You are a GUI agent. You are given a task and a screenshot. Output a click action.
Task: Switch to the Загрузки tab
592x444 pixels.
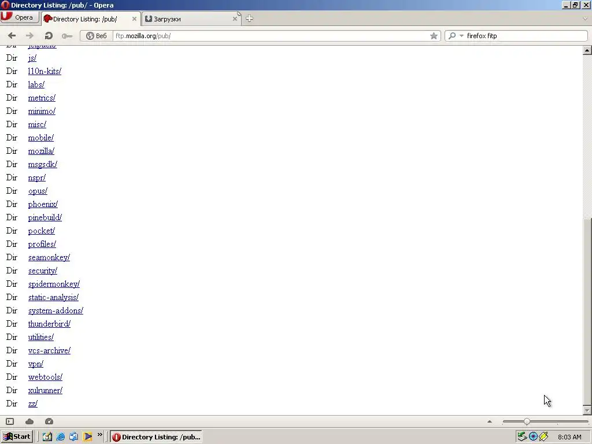[x=191, y=19]
